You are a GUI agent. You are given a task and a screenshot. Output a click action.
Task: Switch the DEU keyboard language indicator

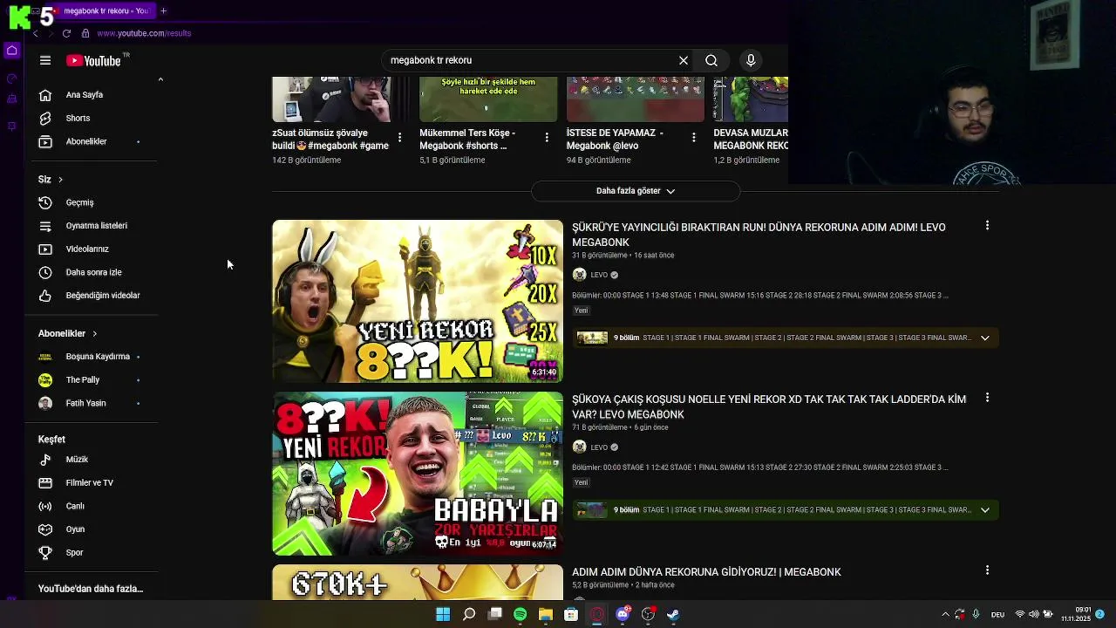997,614
